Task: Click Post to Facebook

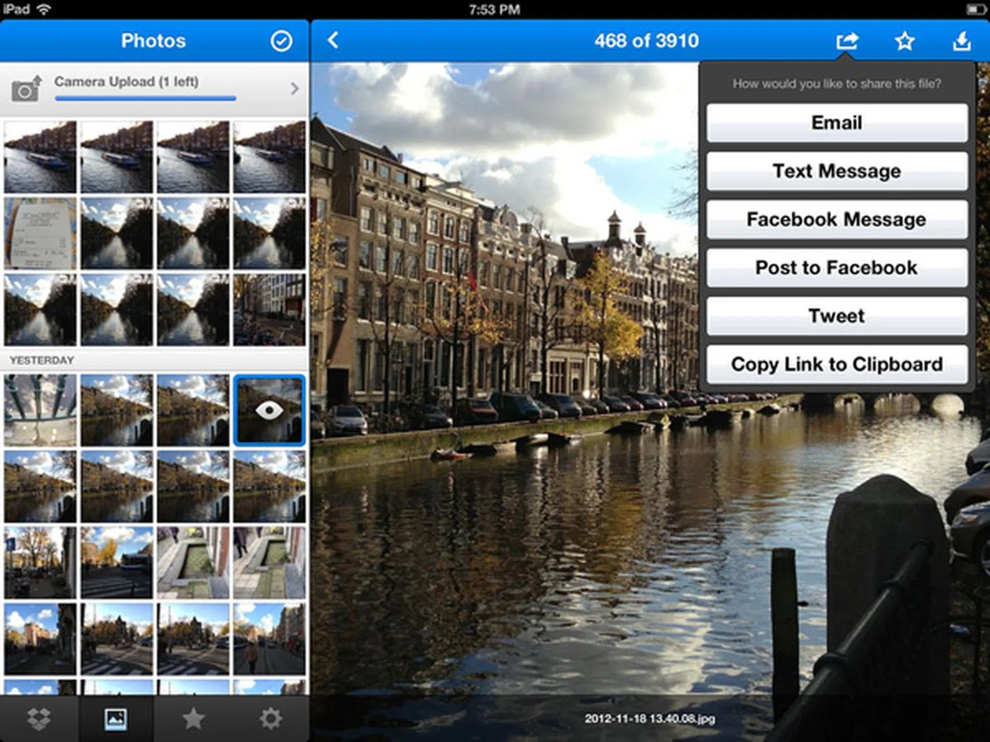Action: tap(836, 268)
